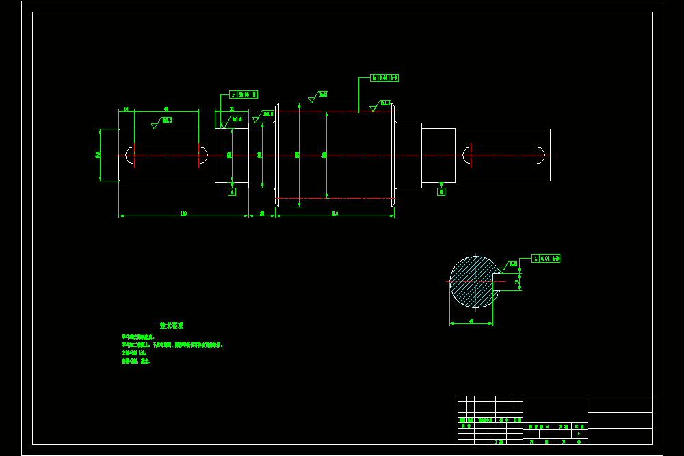
Task: Click the 技术要求 technical requirements heading
Action: tap(172, 325)
